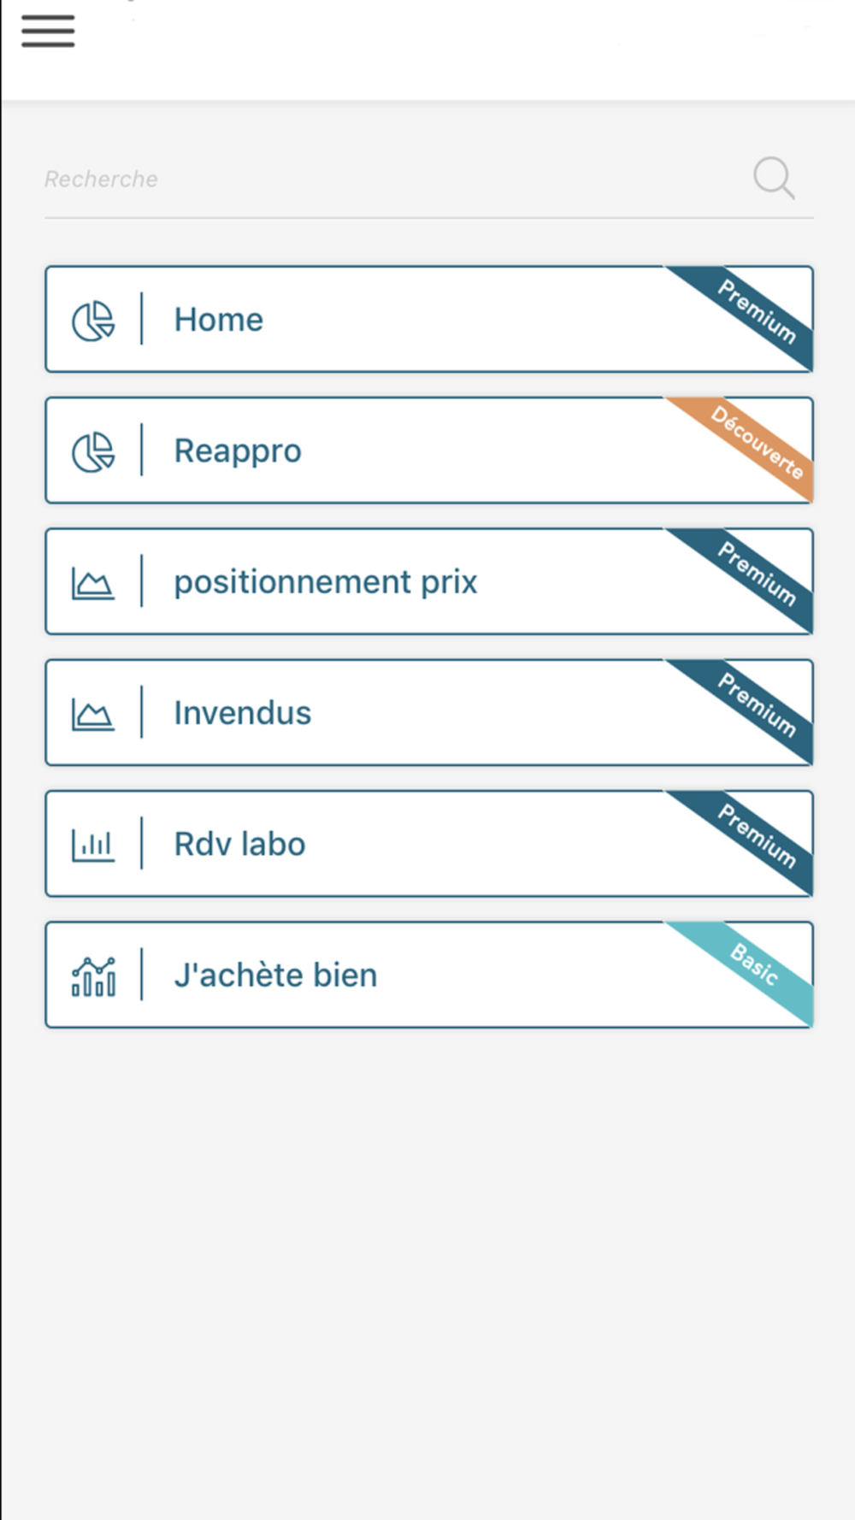
Task: Select the positionnement prix entry
Action: (325, 582)
